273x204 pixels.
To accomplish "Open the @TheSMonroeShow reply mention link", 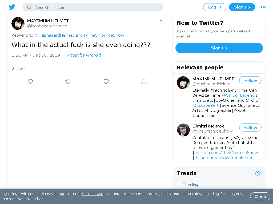I will click(x=104, y=35).
